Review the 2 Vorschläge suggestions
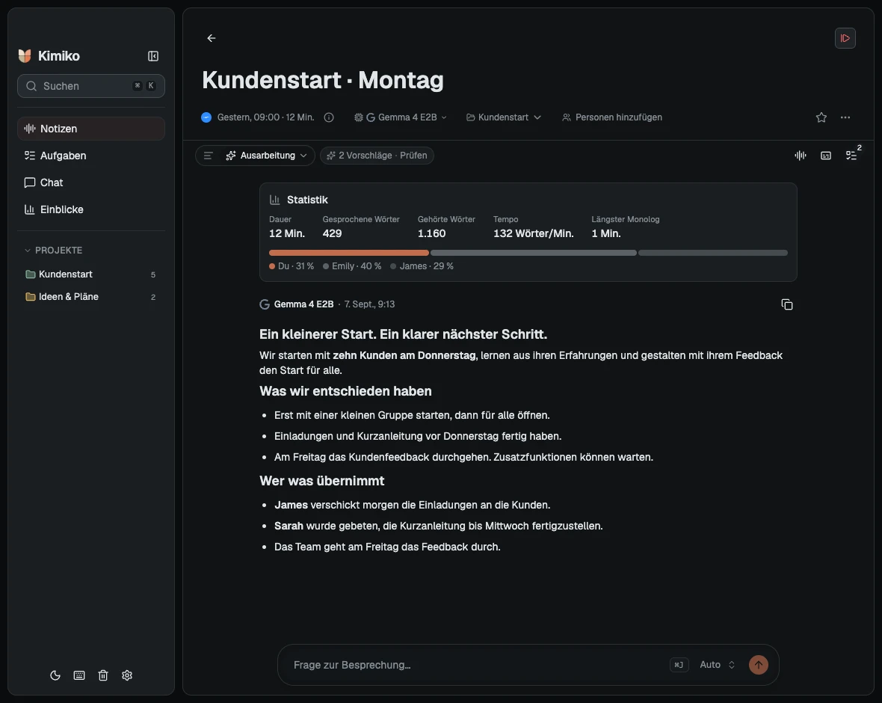 pyautogui.click(x=377, y=156)
